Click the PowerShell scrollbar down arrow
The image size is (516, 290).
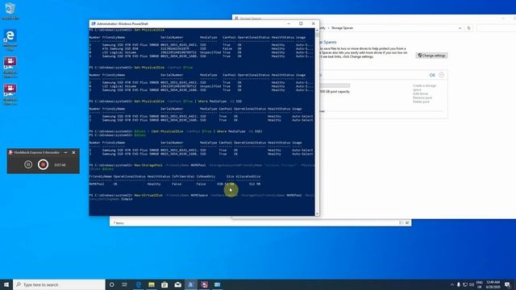point(317,214)
